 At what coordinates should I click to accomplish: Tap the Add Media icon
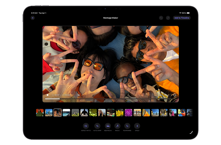(108, 126)
